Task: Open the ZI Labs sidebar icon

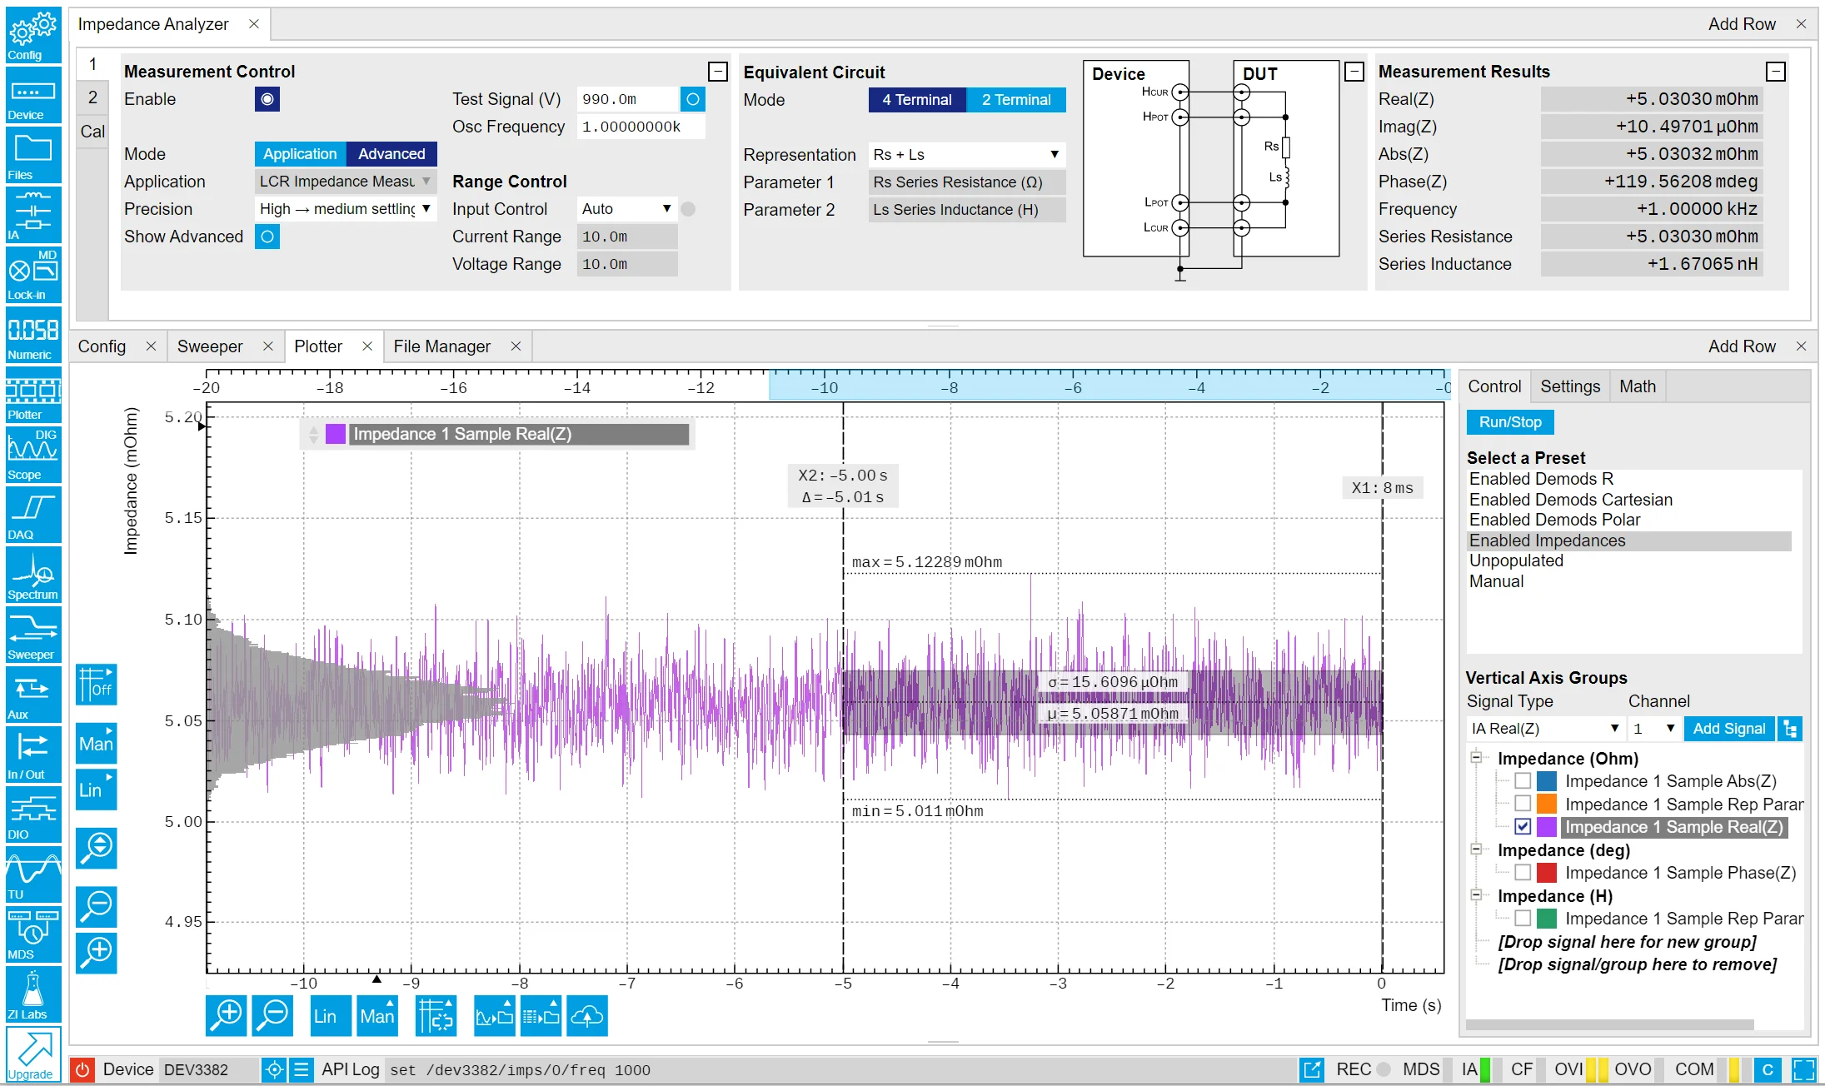Action: (x=33, y=994)
